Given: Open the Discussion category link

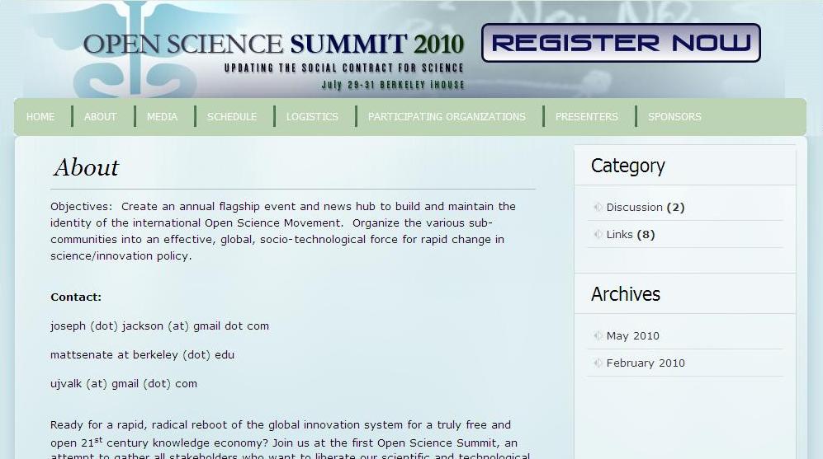Looking at the screenshot, I should click(x=634, y=207).
